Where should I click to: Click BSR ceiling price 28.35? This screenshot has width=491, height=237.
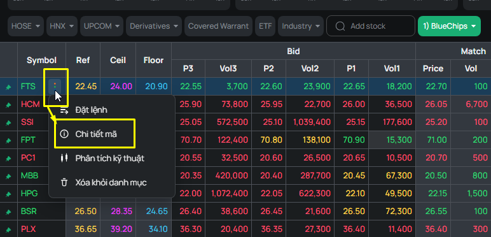121,212
